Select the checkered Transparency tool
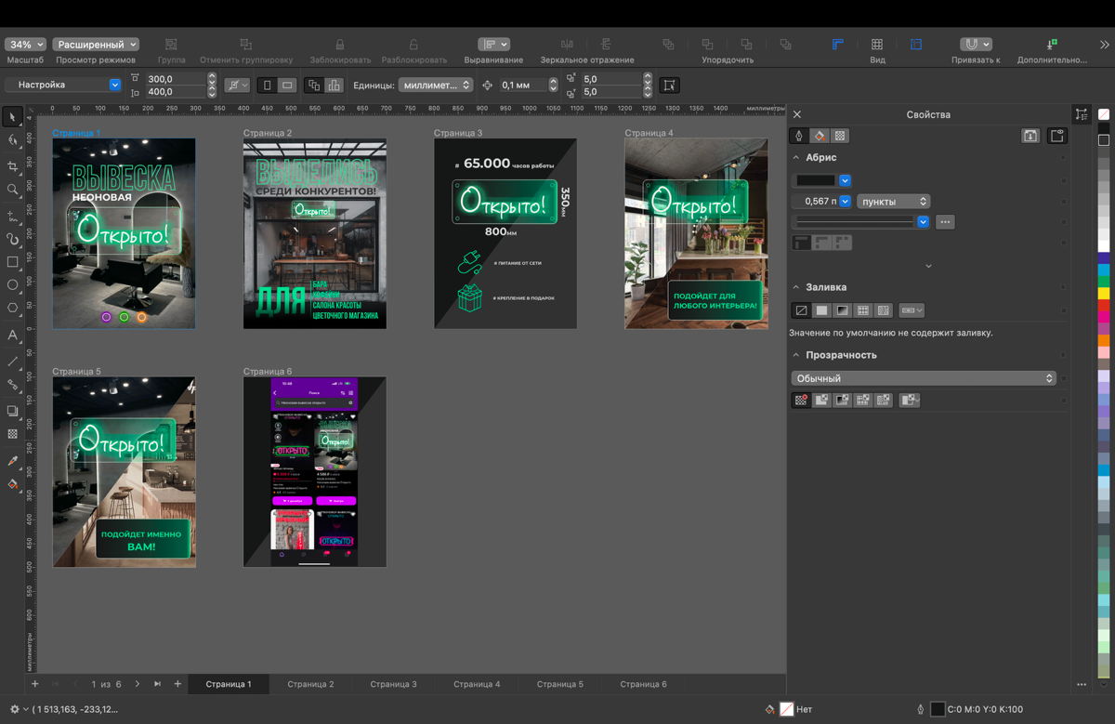The width and height of the screenshot is (1115, 724). [12, 434]
